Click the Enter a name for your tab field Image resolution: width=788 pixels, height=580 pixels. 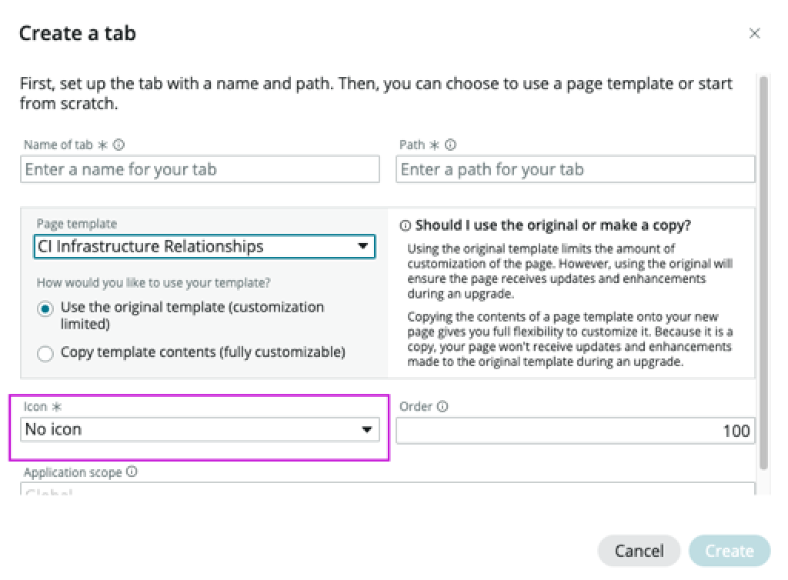(200, 169)
